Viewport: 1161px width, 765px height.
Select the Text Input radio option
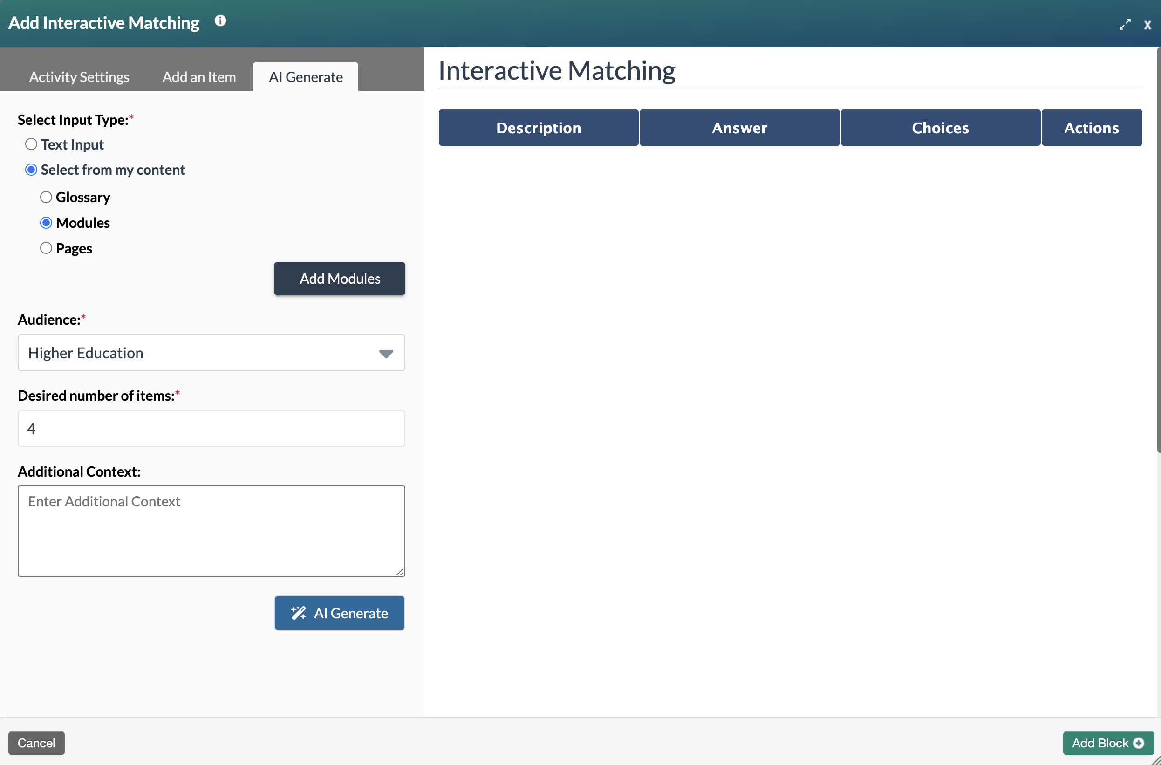click(31, 144)
